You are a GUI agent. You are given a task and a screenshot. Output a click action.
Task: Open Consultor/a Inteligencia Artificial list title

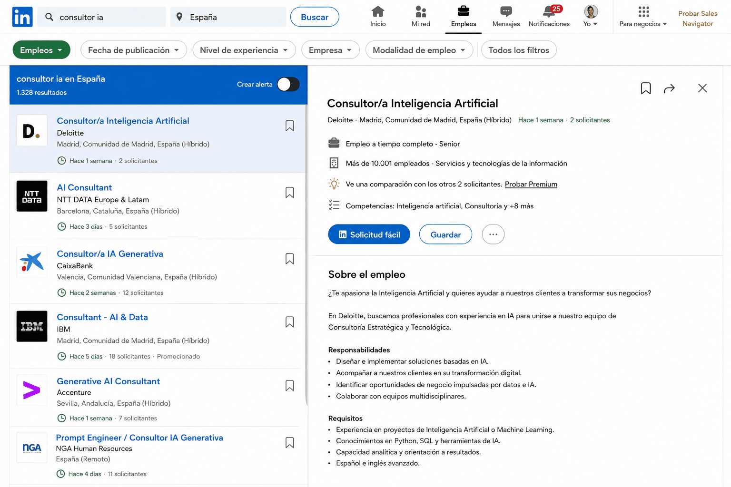click(x=123, y=121)
